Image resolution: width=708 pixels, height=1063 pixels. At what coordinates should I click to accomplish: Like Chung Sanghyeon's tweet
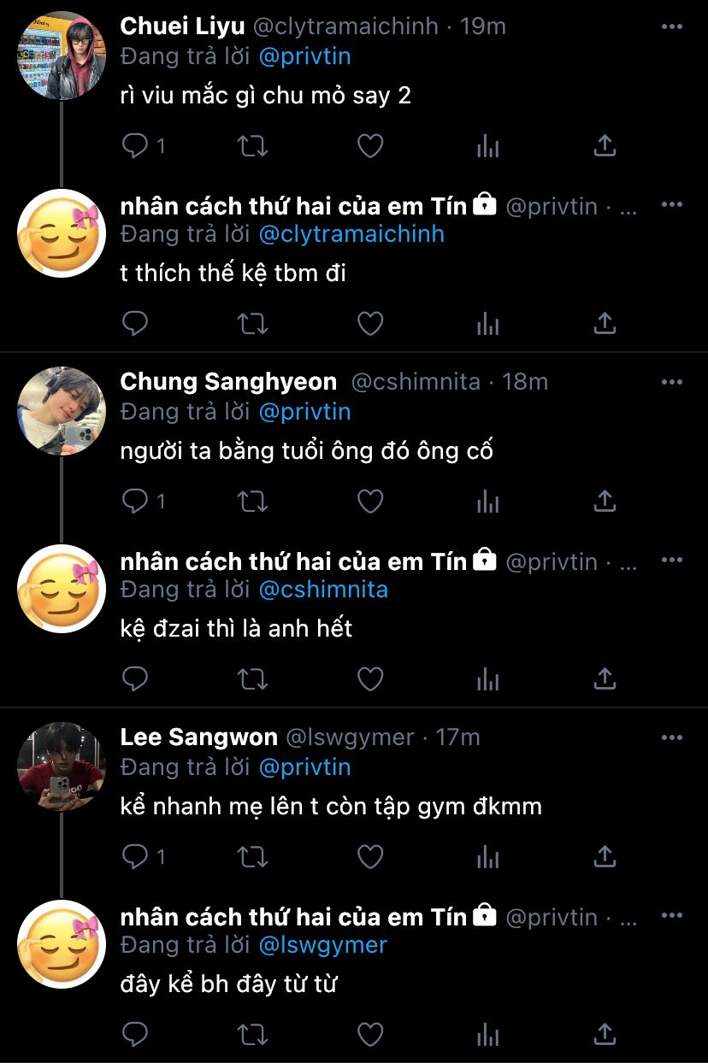369,502
